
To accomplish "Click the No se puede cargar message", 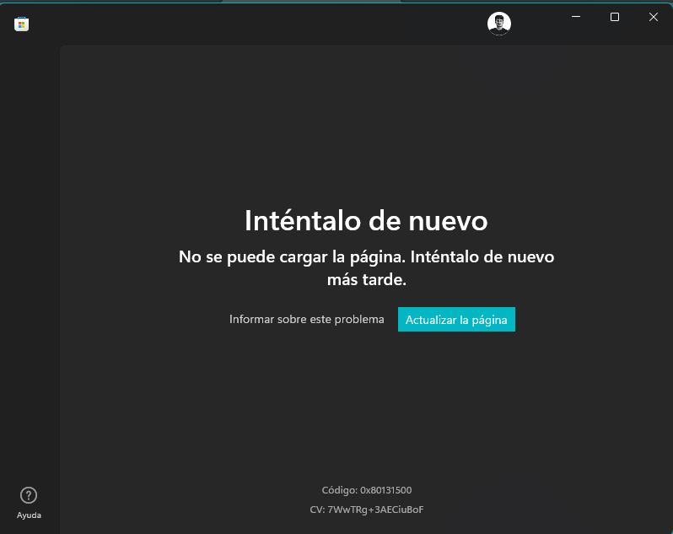I will 367,268.
